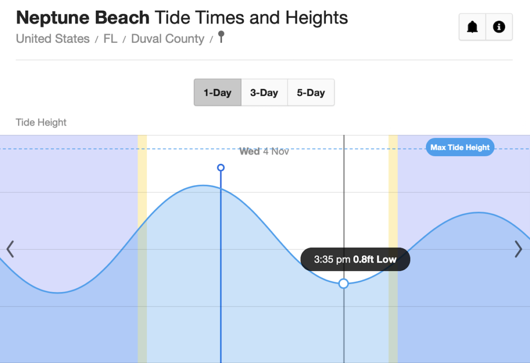This screenshot has width=530, height=363.
Task: Open the Duval County breadcrumb link
Action: click(x=168, y=39)
